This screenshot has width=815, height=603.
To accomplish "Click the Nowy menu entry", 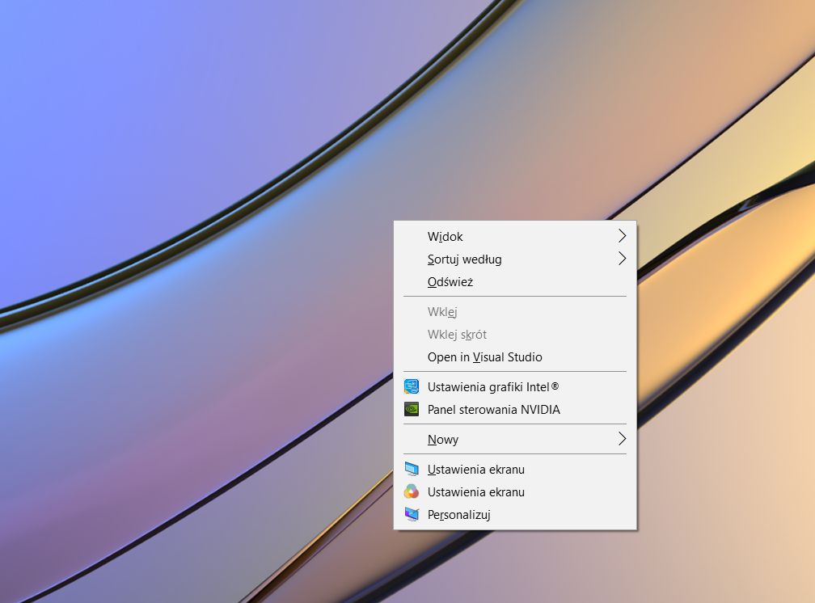I will [442, 439].
